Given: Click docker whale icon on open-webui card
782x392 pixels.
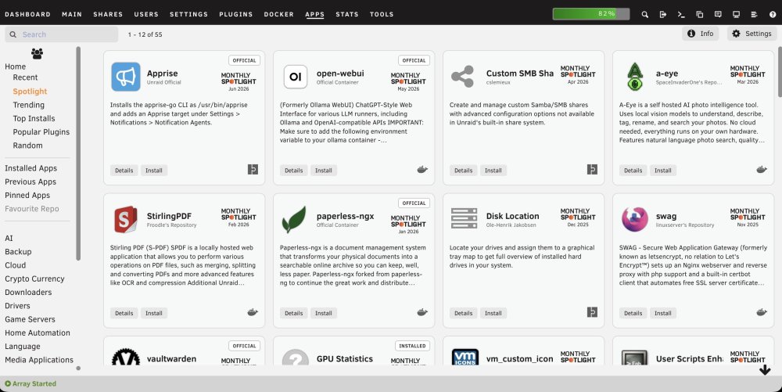Looking at the screenshot, I should pyautogui.click(x=422, y=169).
